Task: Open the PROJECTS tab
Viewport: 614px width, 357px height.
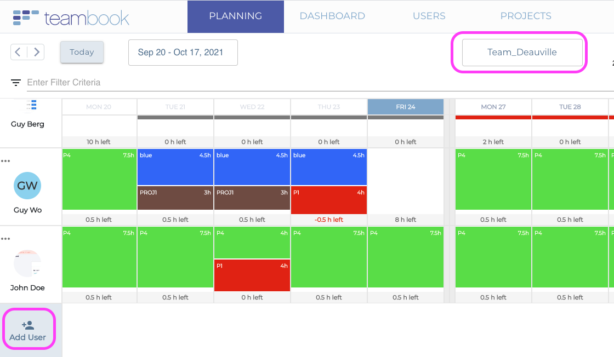Action: 526,16
